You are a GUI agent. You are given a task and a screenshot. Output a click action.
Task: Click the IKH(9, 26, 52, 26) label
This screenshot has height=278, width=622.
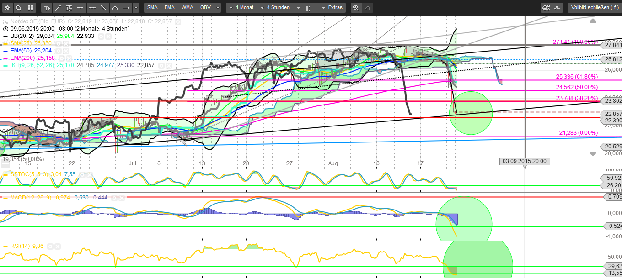[x=32, y=66]
